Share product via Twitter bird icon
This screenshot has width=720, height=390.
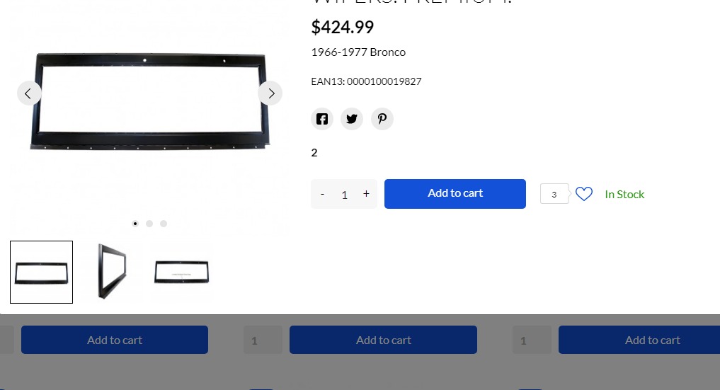352,120
